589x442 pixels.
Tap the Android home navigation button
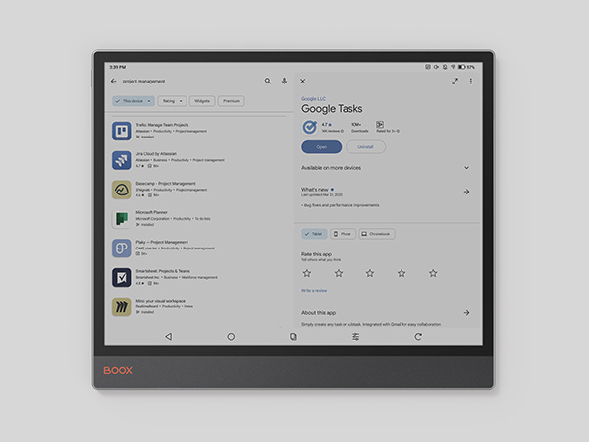pos(231,336)
